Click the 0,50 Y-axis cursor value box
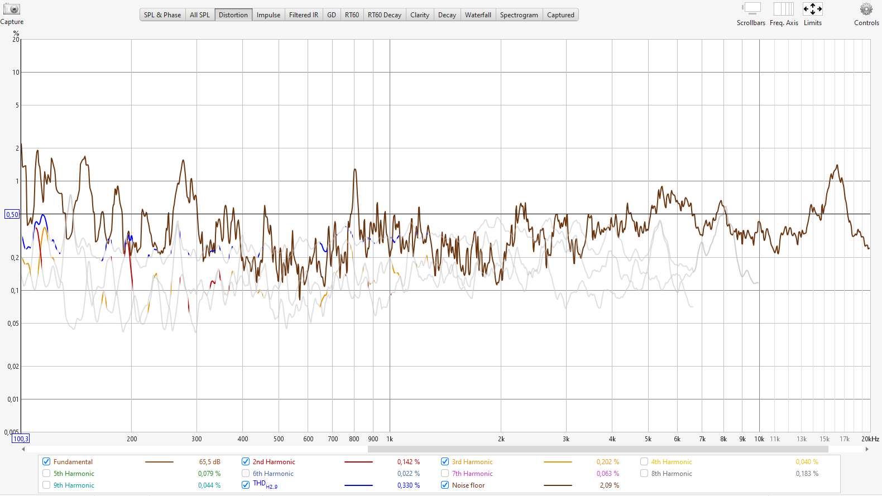Image resolution: width=882 pixels, height=496 pixels. (12, 214)
